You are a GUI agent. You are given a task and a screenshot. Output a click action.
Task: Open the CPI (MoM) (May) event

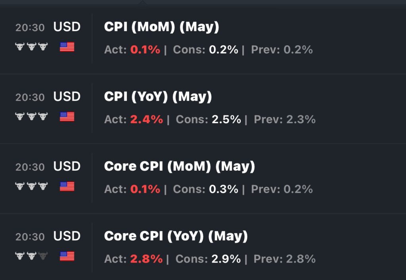[x=162, y=27]
